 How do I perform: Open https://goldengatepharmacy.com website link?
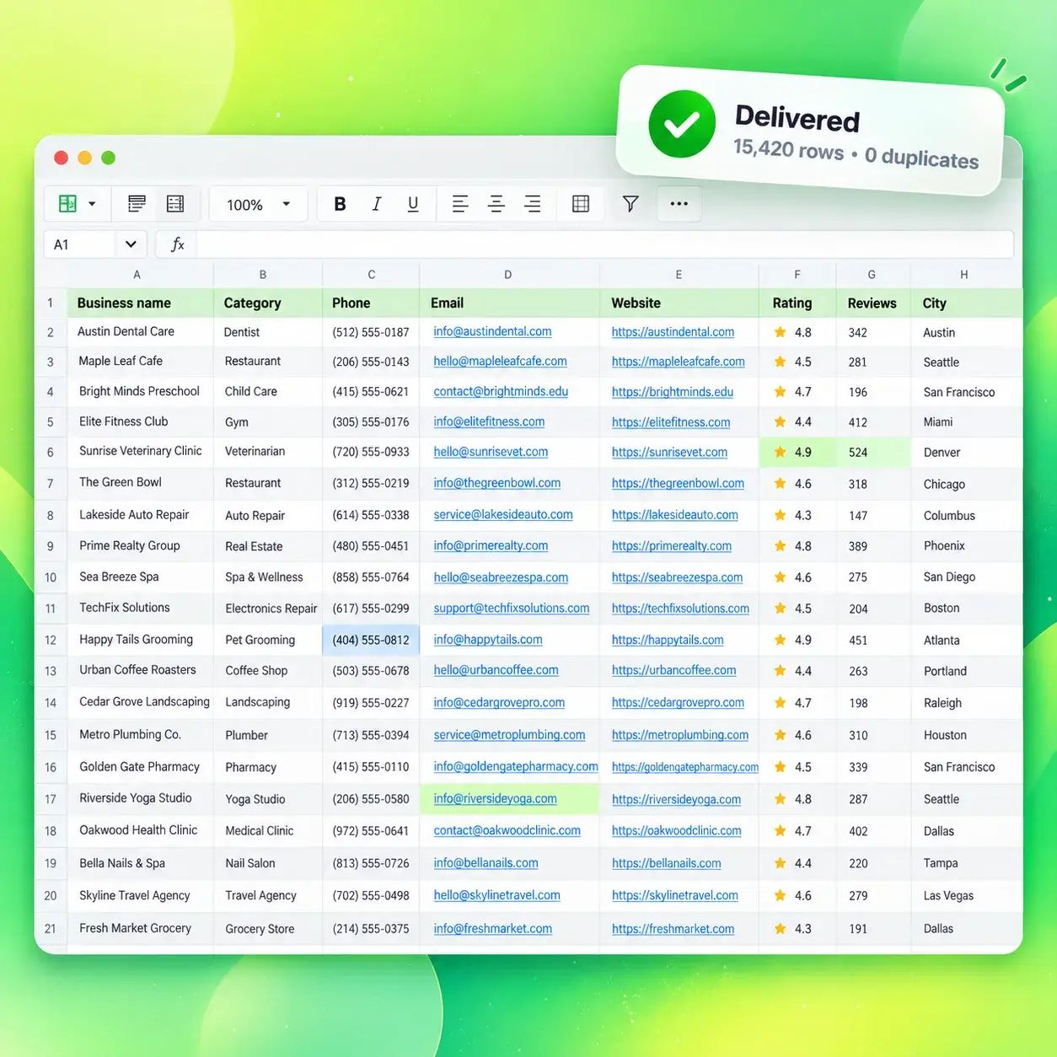[685, 767]
